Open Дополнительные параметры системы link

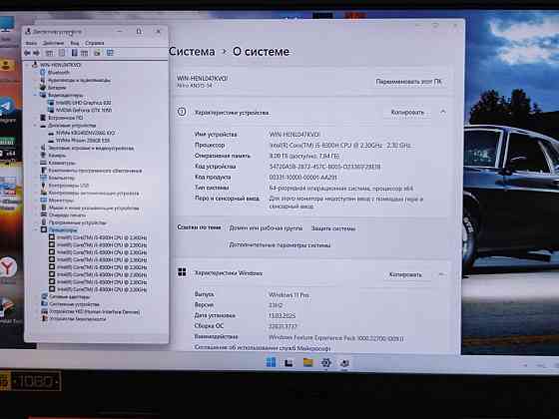(x=279, y=245)
